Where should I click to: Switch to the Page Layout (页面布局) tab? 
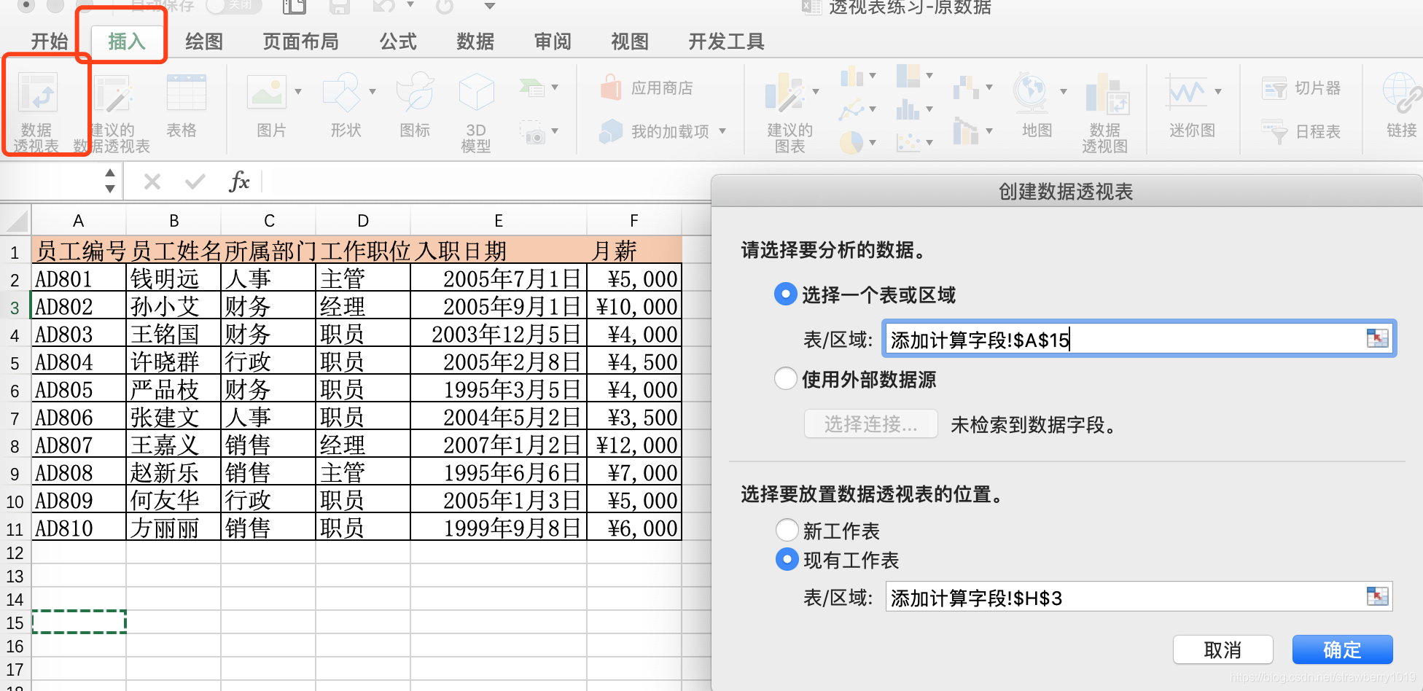[301, 42]
